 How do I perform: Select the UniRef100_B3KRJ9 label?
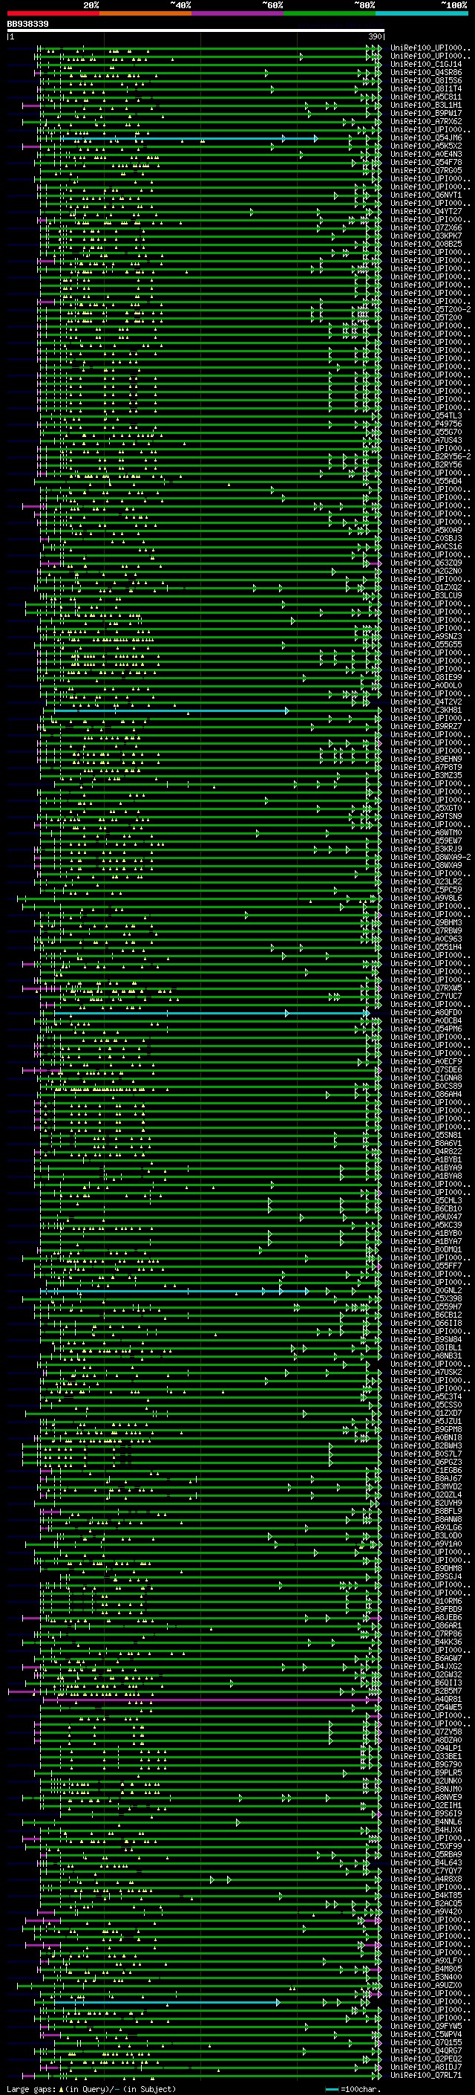coord(426,849)
